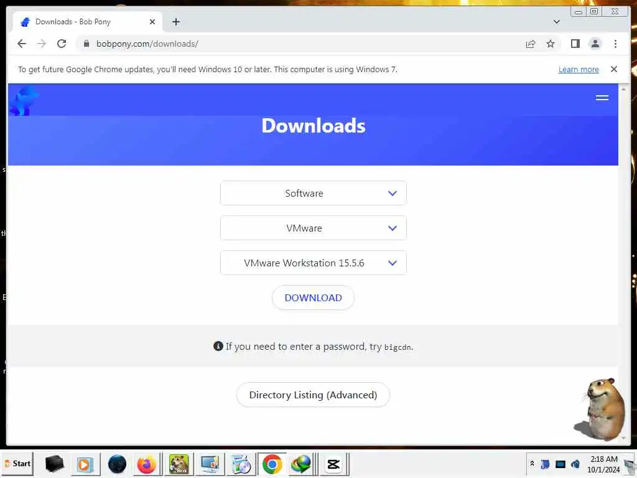Screen dimensions: 637x478
Task: Open the monitor taskbar application
Action: click(x=210, y=464)
